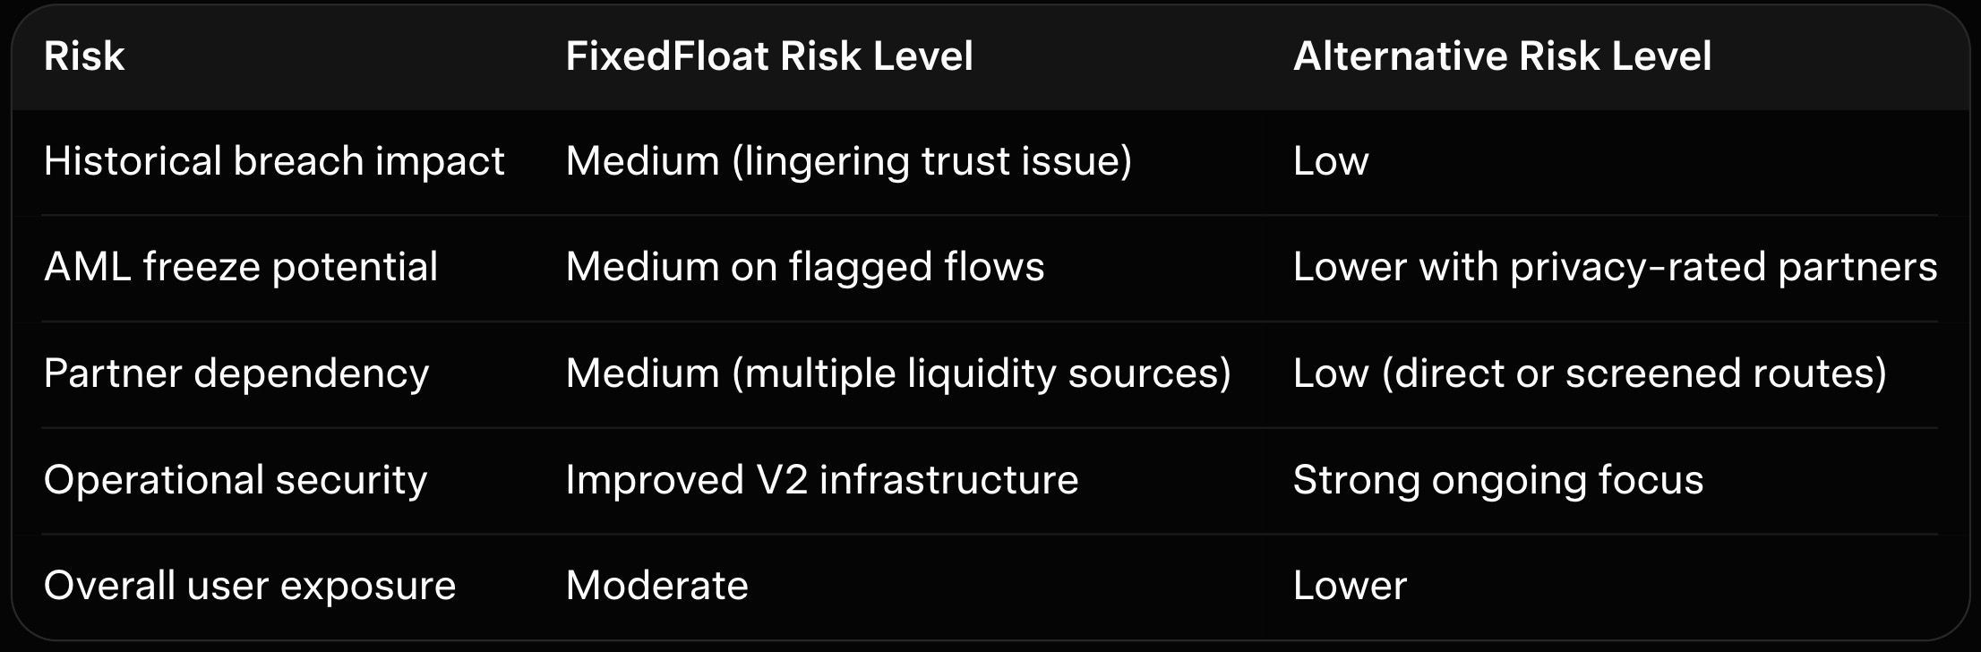Viewport: 1981px width, 652px height.
Task: Click the AML freeze potential row label
Action: click(240, 267)
